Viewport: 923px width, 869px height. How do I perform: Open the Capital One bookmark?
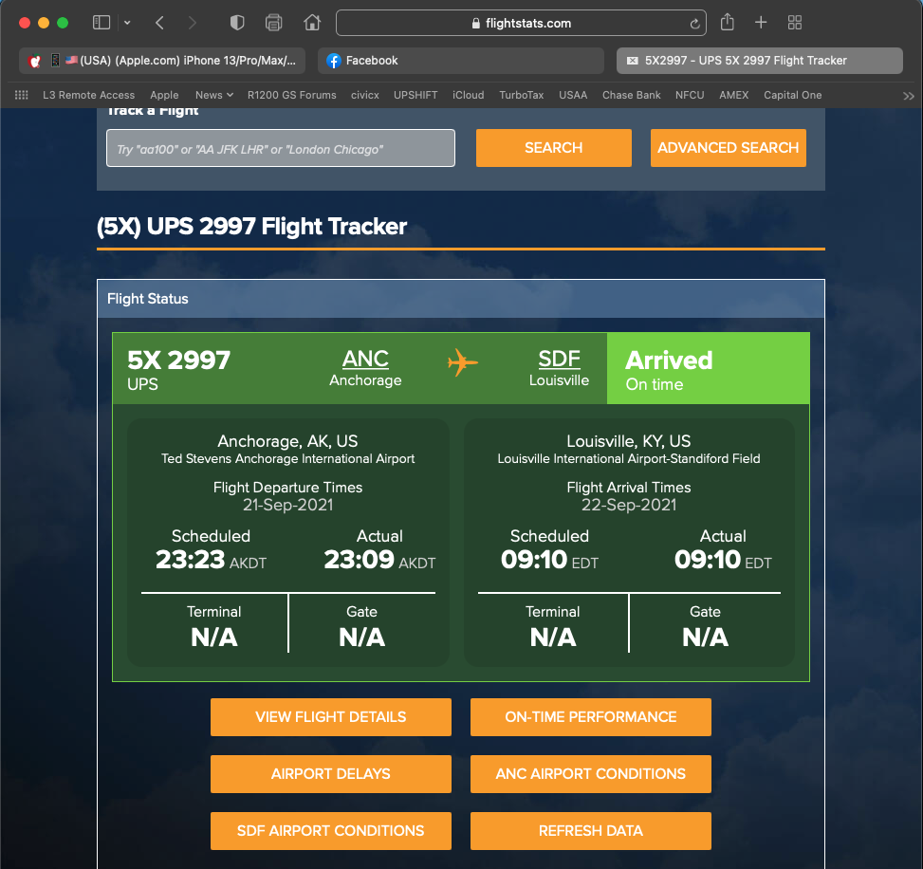tap(792, 95)
